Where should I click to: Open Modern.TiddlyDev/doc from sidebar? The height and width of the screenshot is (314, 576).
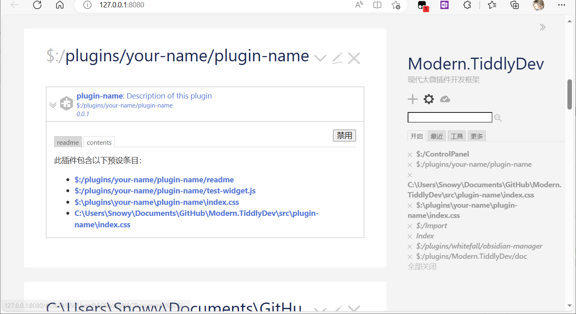tap(472, 256)
